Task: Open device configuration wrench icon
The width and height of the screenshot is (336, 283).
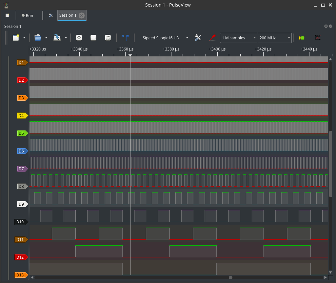Action: 198,38
